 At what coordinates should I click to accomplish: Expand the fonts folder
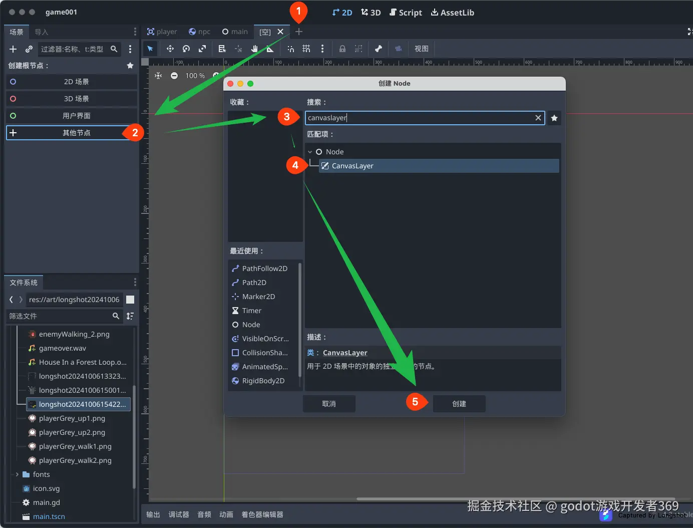click(x=17, y=474)
